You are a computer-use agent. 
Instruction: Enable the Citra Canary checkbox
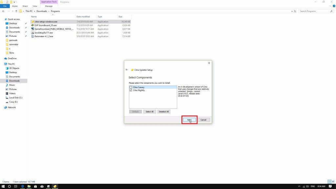pyautogui.click(x=131, y=87)
